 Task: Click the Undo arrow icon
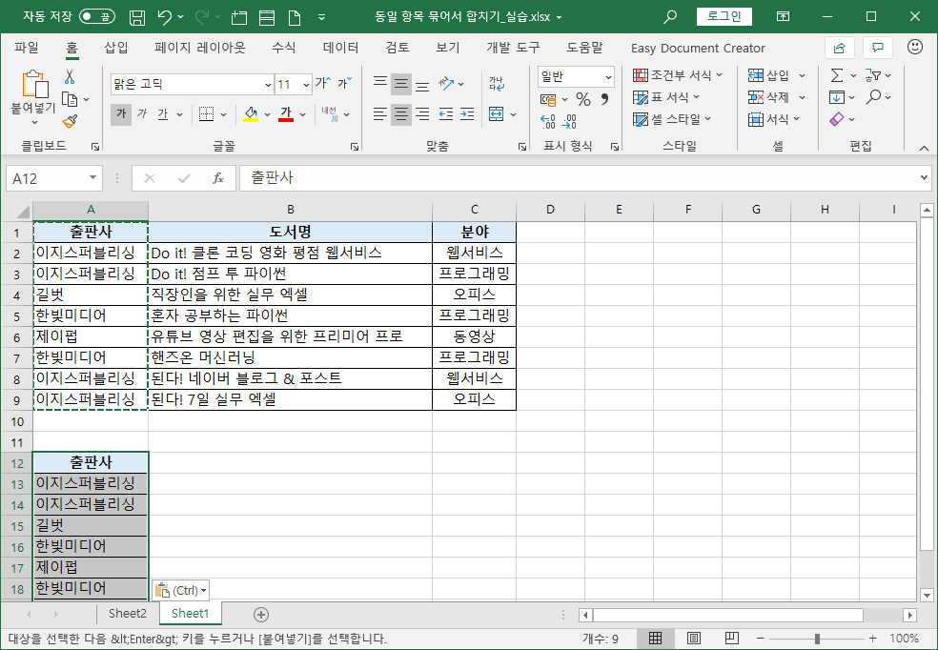tap(166, 17)
